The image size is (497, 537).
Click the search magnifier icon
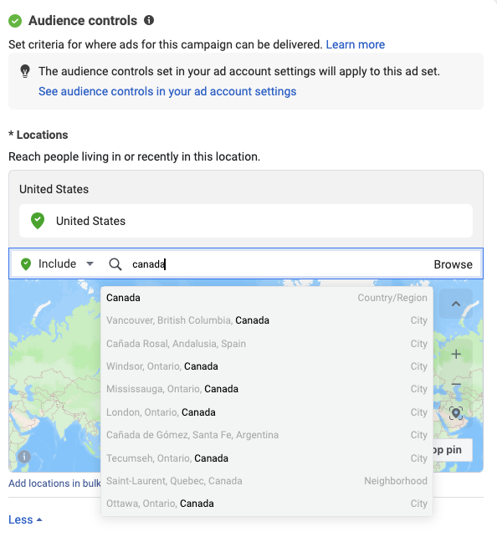pos(115,264)
